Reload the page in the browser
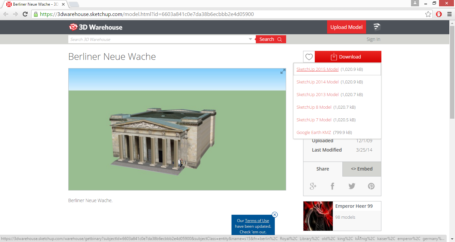 point(25,14)
